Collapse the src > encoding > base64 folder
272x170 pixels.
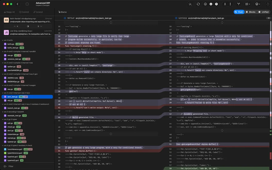click(x=3, y=112)
